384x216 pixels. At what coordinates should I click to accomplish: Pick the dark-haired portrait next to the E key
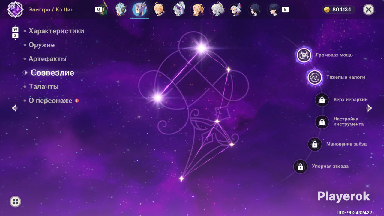(274, 9)
